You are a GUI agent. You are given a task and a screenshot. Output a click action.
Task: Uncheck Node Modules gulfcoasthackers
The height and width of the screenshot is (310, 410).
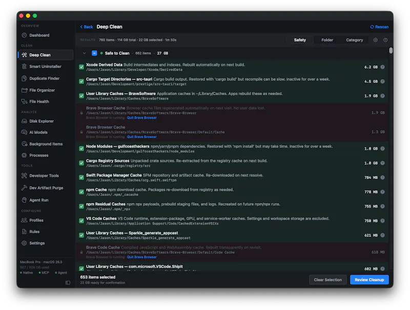(x=81, y=148)
